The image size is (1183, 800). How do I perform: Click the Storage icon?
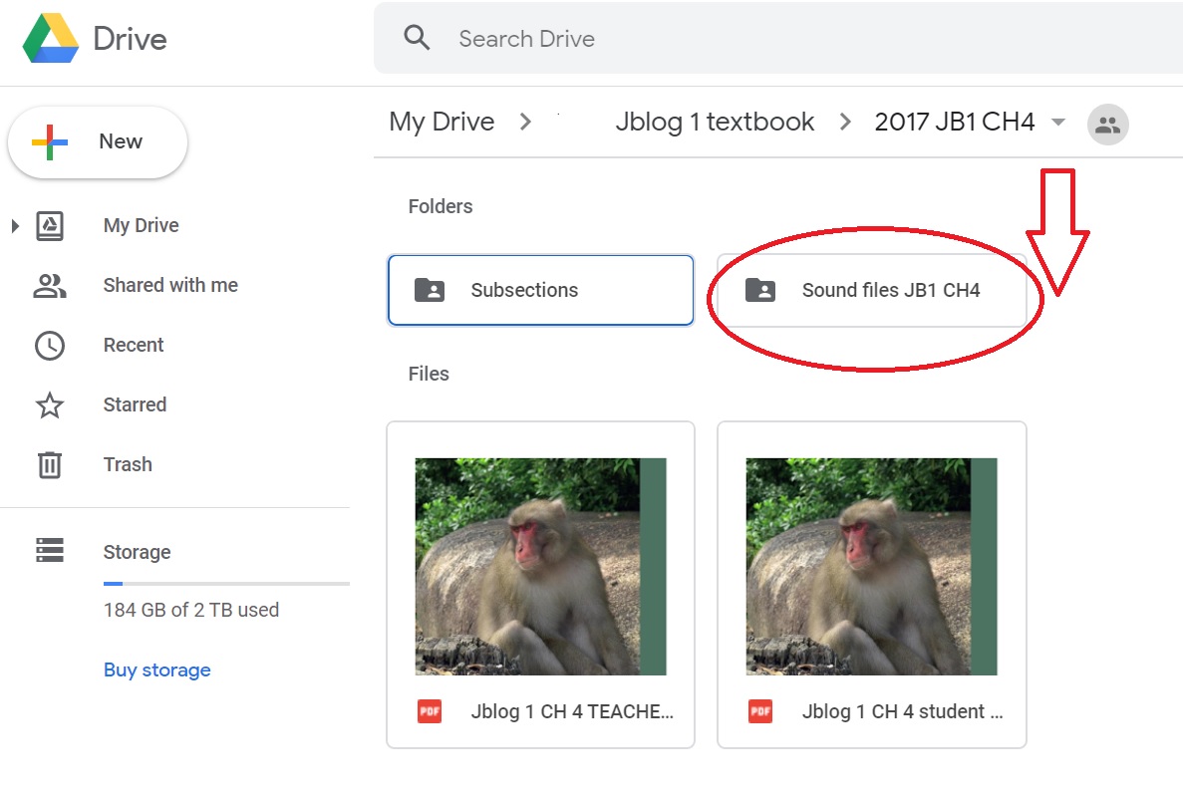pyautogui.click(x=50, y=550)
